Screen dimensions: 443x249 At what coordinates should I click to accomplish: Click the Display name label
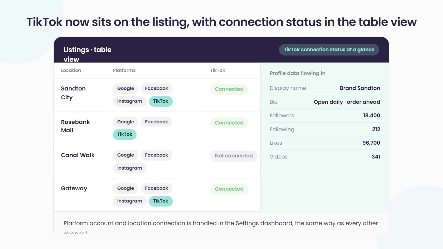coord(288,88)
